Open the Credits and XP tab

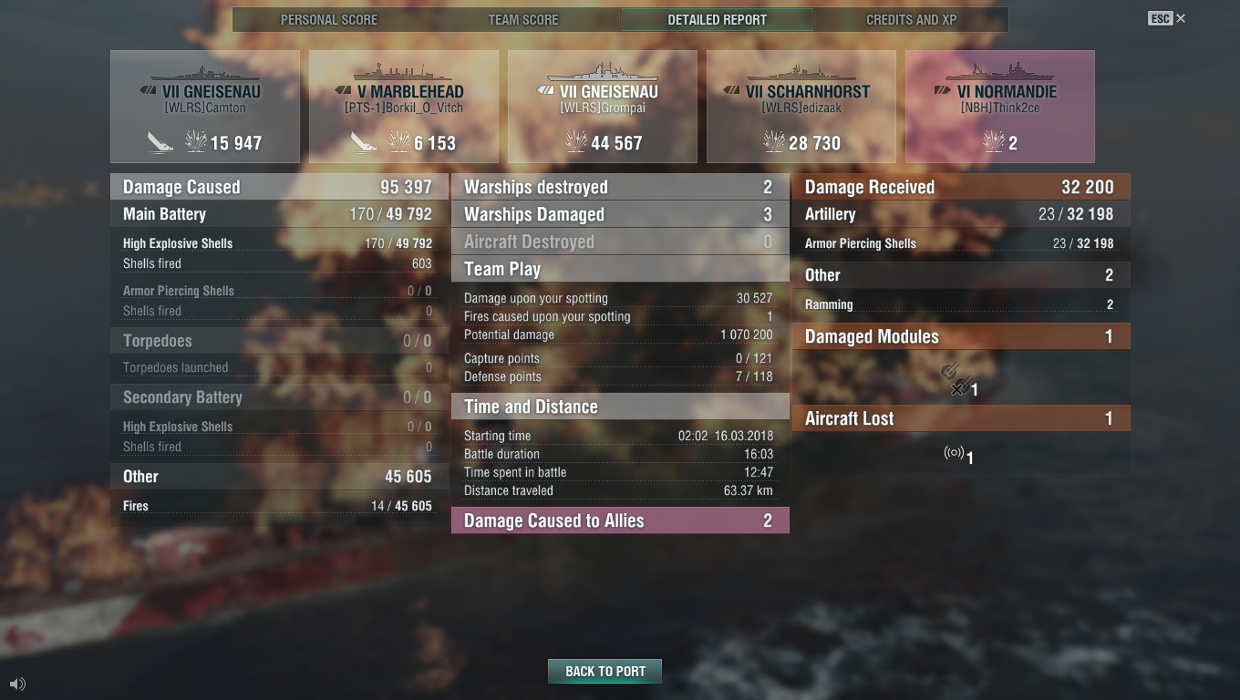click(912, 19)
